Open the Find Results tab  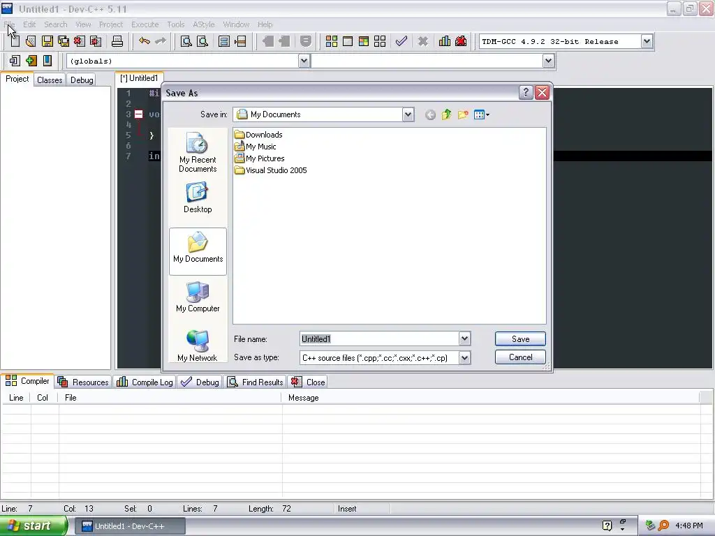(256, 382)
